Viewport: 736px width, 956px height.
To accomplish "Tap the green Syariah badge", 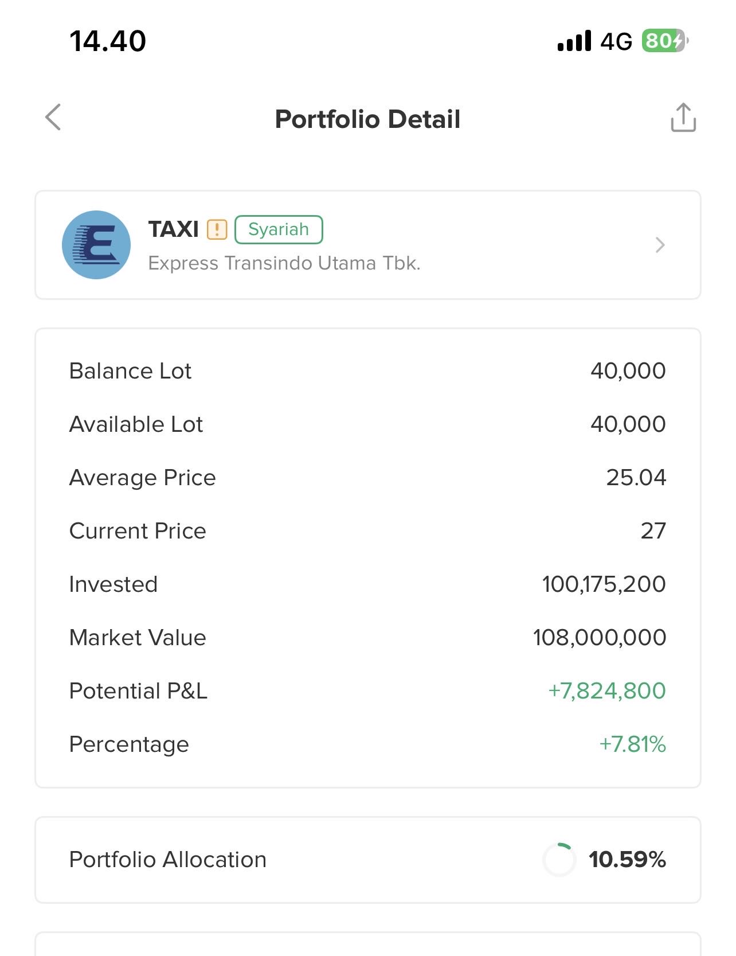I will 279,229.
